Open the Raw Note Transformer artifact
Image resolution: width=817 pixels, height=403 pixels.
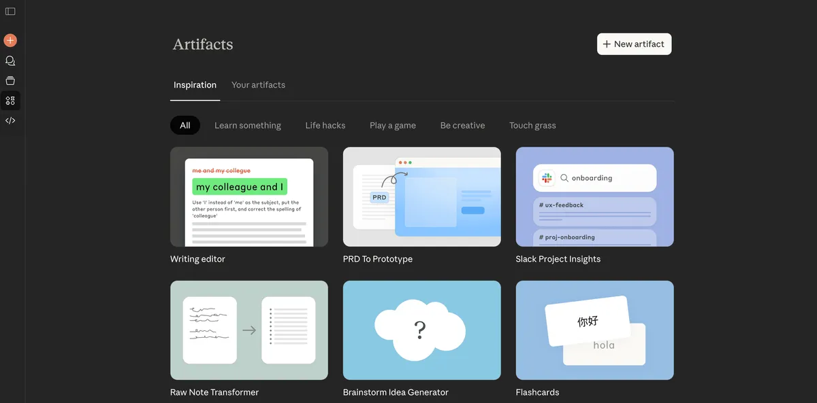click(249, 330)
